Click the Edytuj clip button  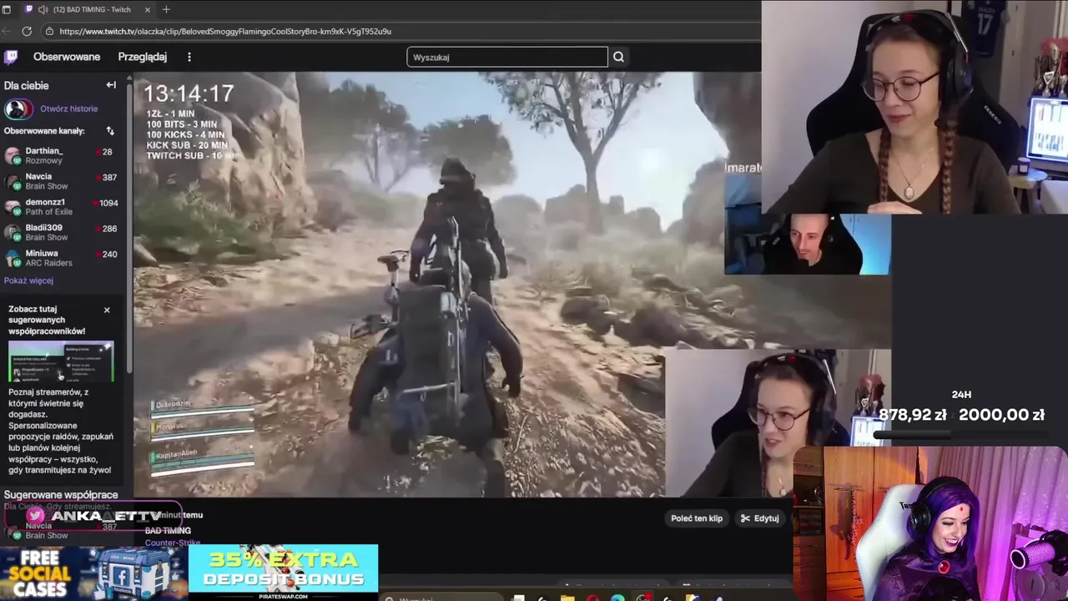(759, 518)
